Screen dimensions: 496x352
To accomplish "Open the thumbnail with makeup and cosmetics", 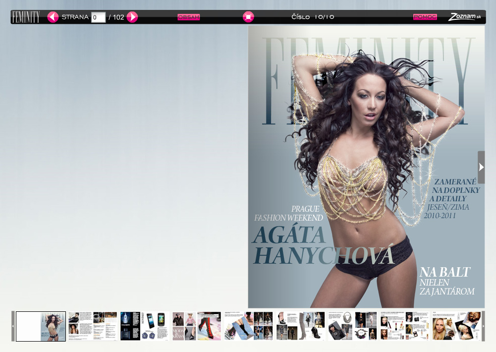I will pyautogui.click(x=405, y=326).
